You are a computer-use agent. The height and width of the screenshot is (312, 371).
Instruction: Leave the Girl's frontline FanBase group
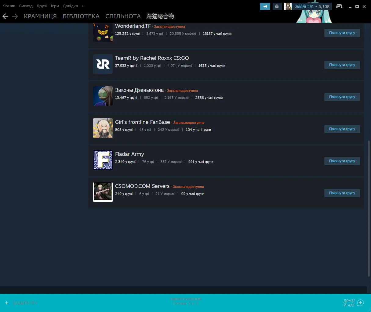(x=342, y=129)
